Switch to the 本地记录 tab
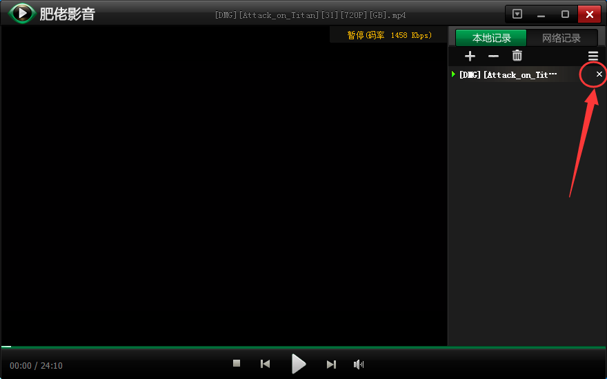607x379 pixels. [491, 38]
